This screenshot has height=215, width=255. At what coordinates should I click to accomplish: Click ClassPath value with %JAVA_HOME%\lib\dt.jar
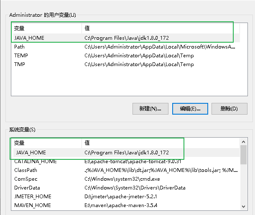161,170
